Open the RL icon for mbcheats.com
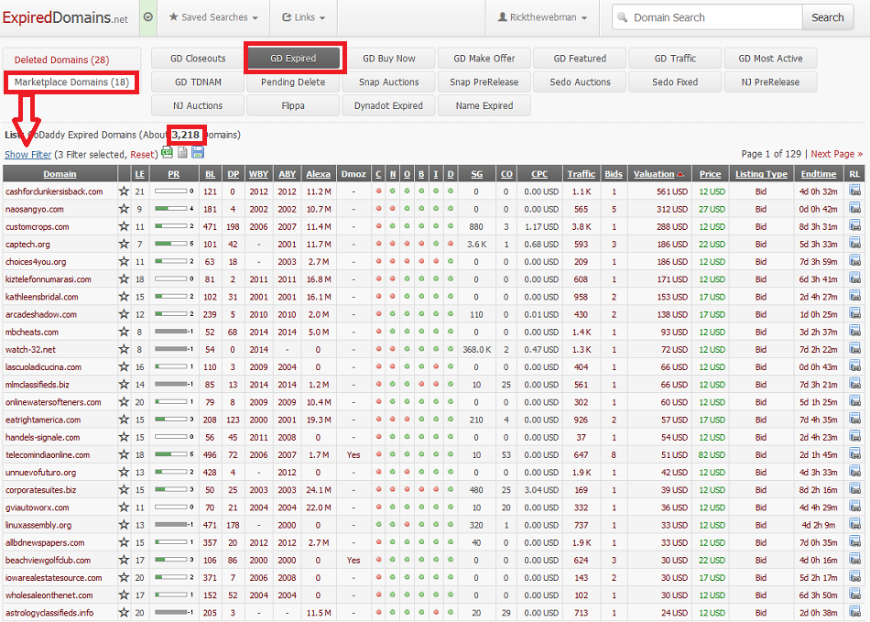The height and width of the screenshot is (622, 870). click(x=854, y=332)
